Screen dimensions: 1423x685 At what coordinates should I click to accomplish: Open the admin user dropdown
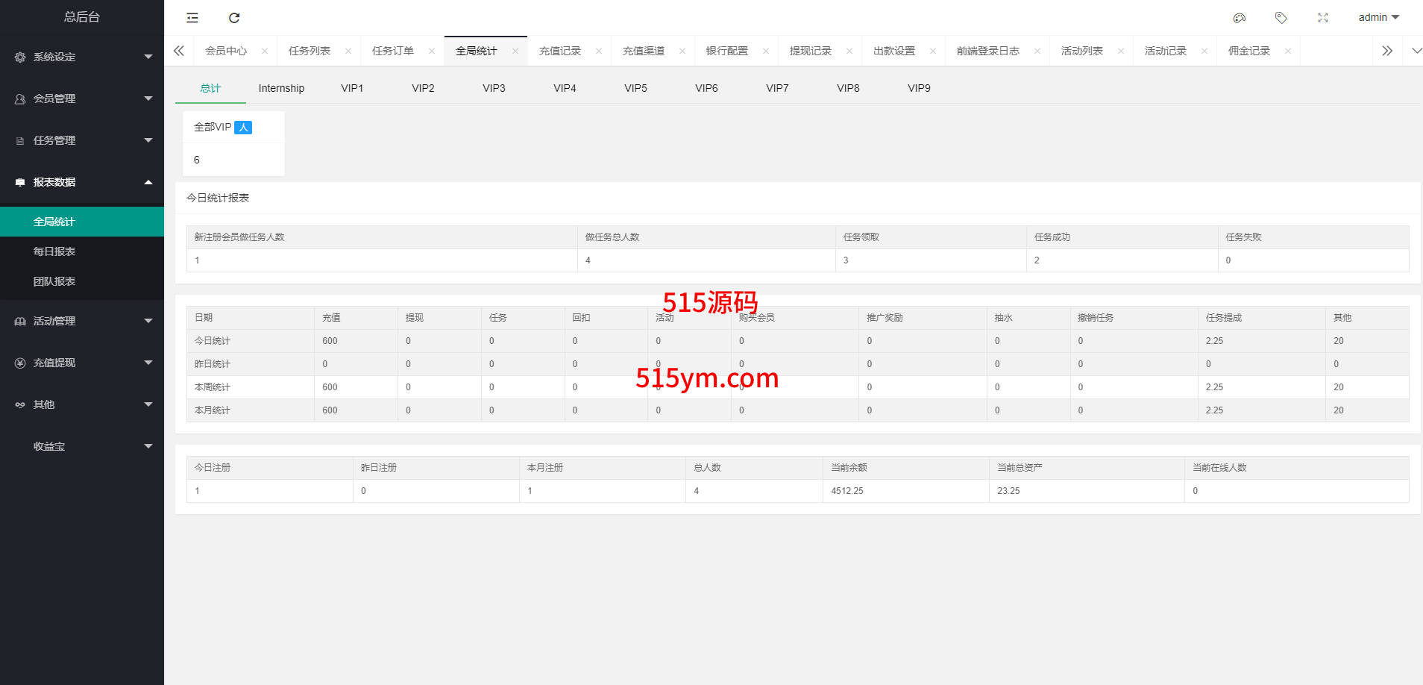point(1378,17)
